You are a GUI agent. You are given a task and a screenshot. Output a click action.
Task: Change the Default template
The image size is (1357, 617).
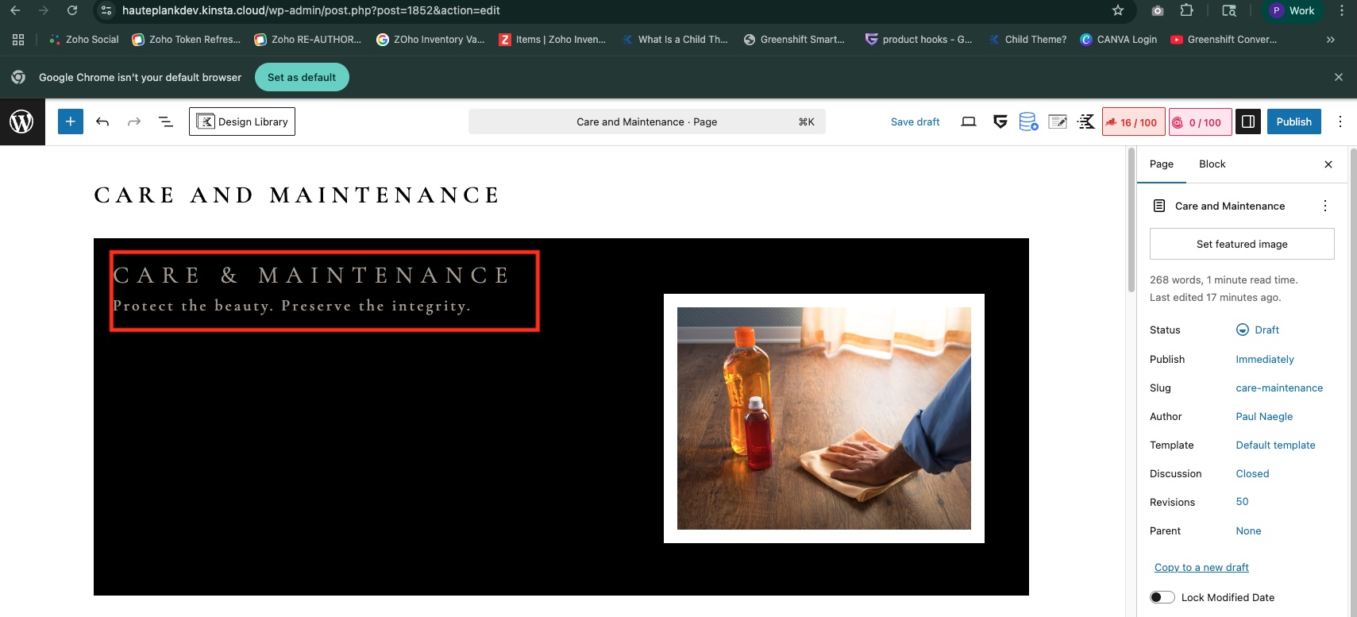click(x=1275, y=445)
